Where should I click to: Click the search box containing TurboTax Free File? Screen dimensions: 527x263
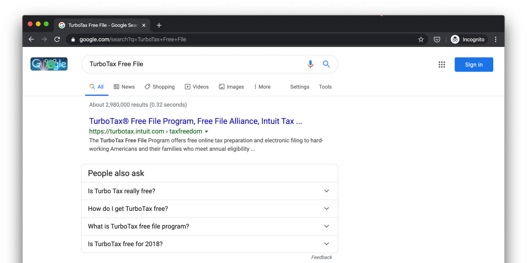coord(194,64)
